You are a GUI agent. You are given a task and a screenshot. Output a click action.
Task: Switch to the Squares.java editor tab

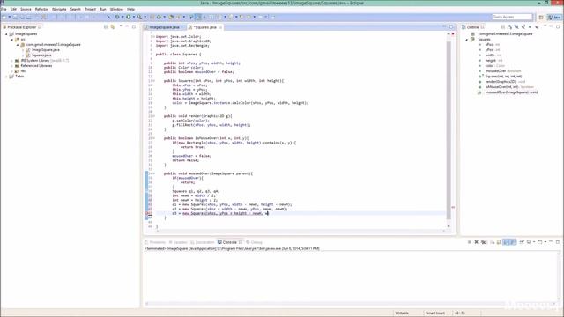click(205, 27)
